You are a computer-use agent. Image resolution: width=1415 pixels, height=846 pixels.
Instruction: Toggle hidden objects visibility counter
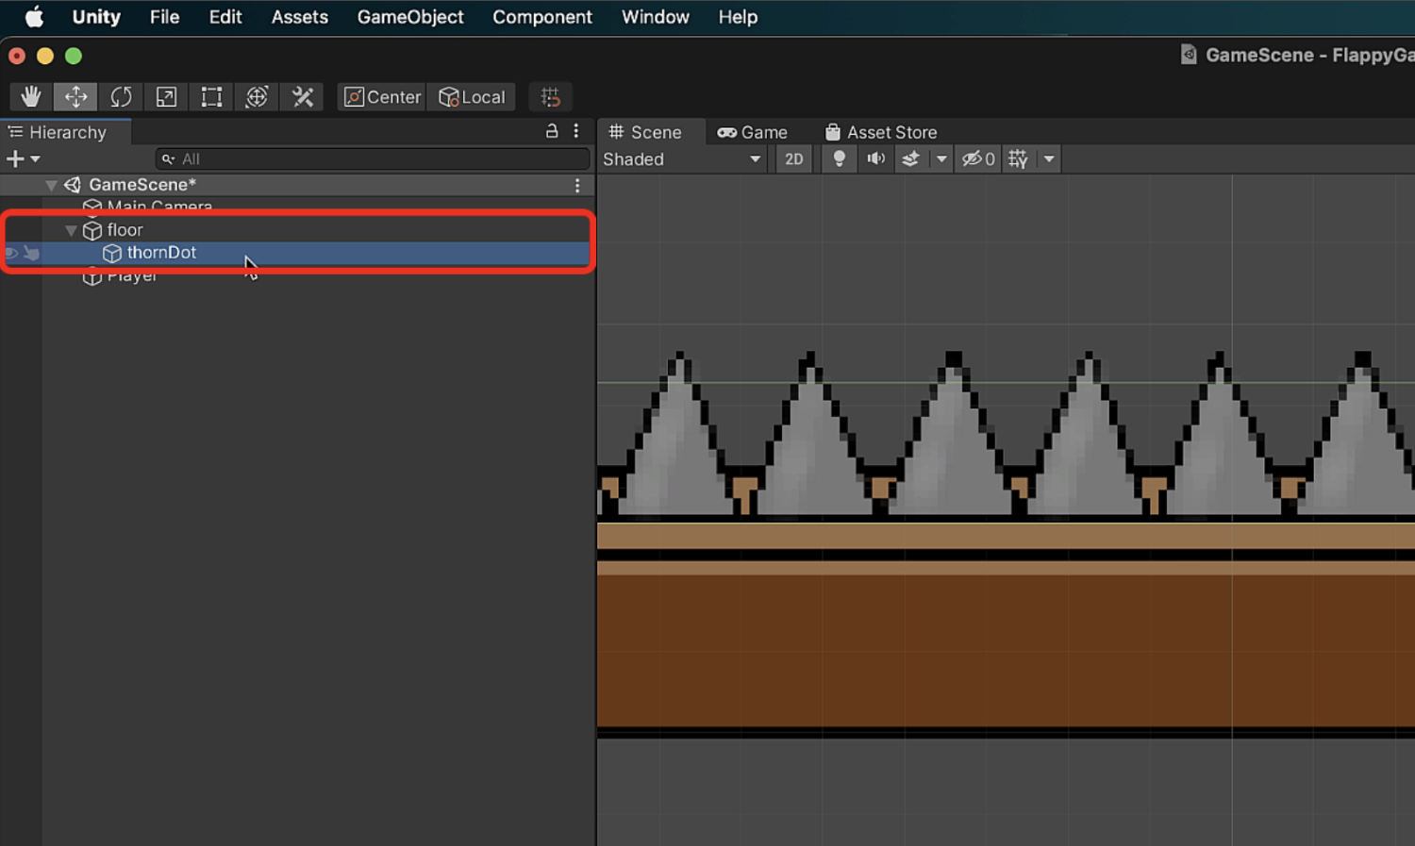point(978,158)
